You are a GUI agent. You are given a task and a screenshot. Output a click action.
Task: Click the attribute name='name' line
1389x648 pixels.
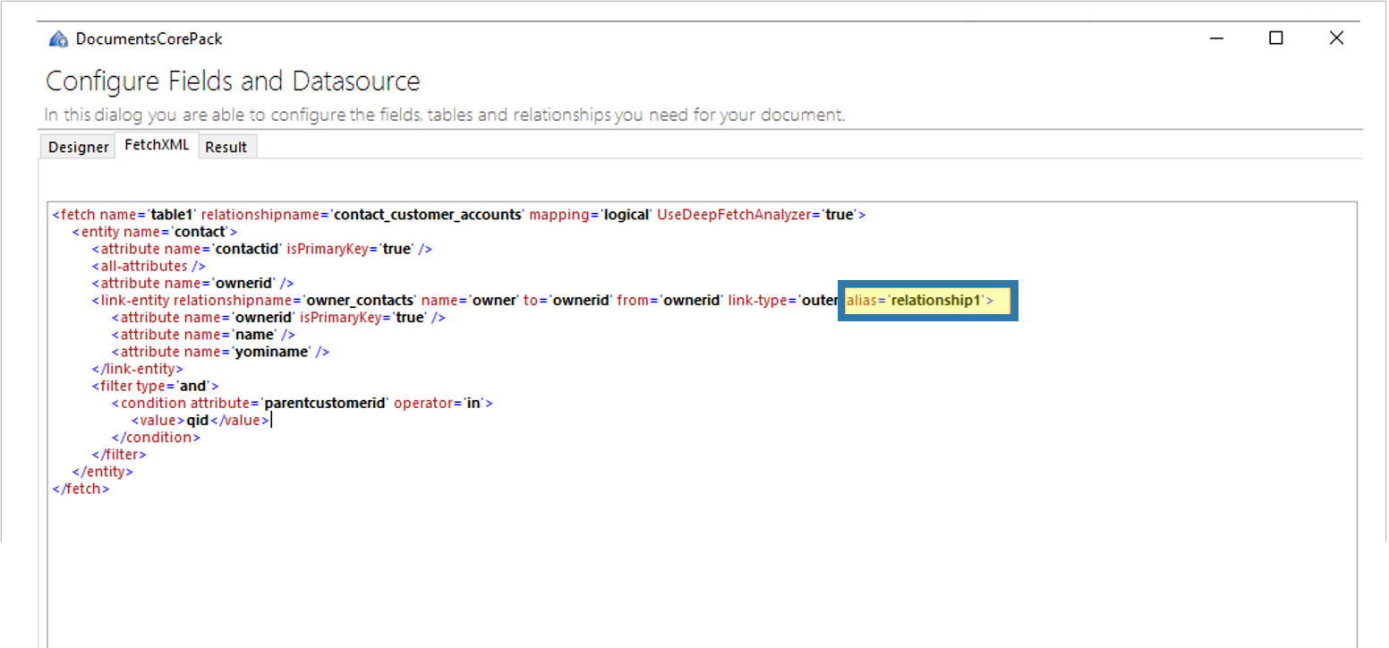click(203, 334)
